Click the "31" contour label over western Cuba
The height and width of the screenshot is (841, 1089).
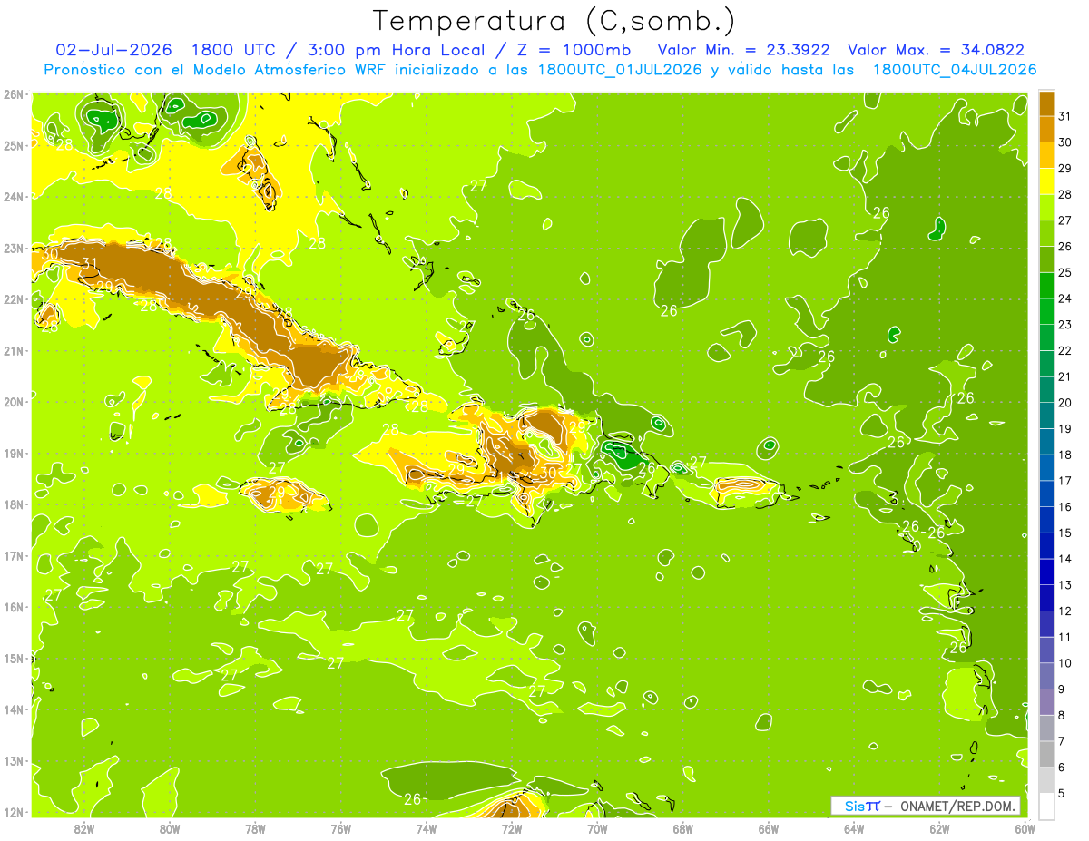[x=89, y=263]
